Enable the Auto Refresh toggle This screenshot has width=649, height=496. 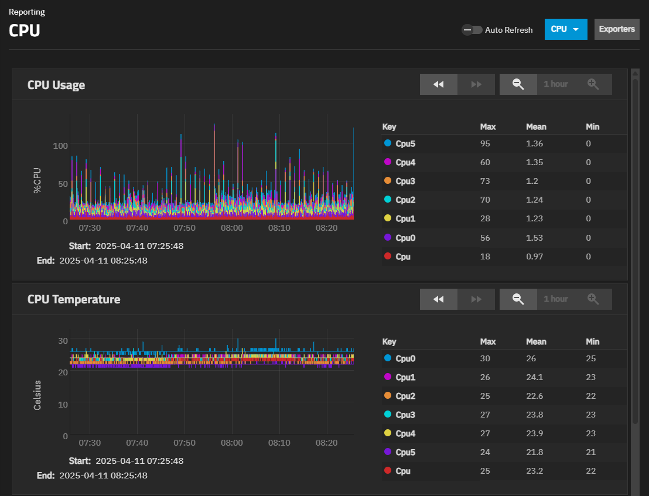pyautogui.click(x=472, y=30)
